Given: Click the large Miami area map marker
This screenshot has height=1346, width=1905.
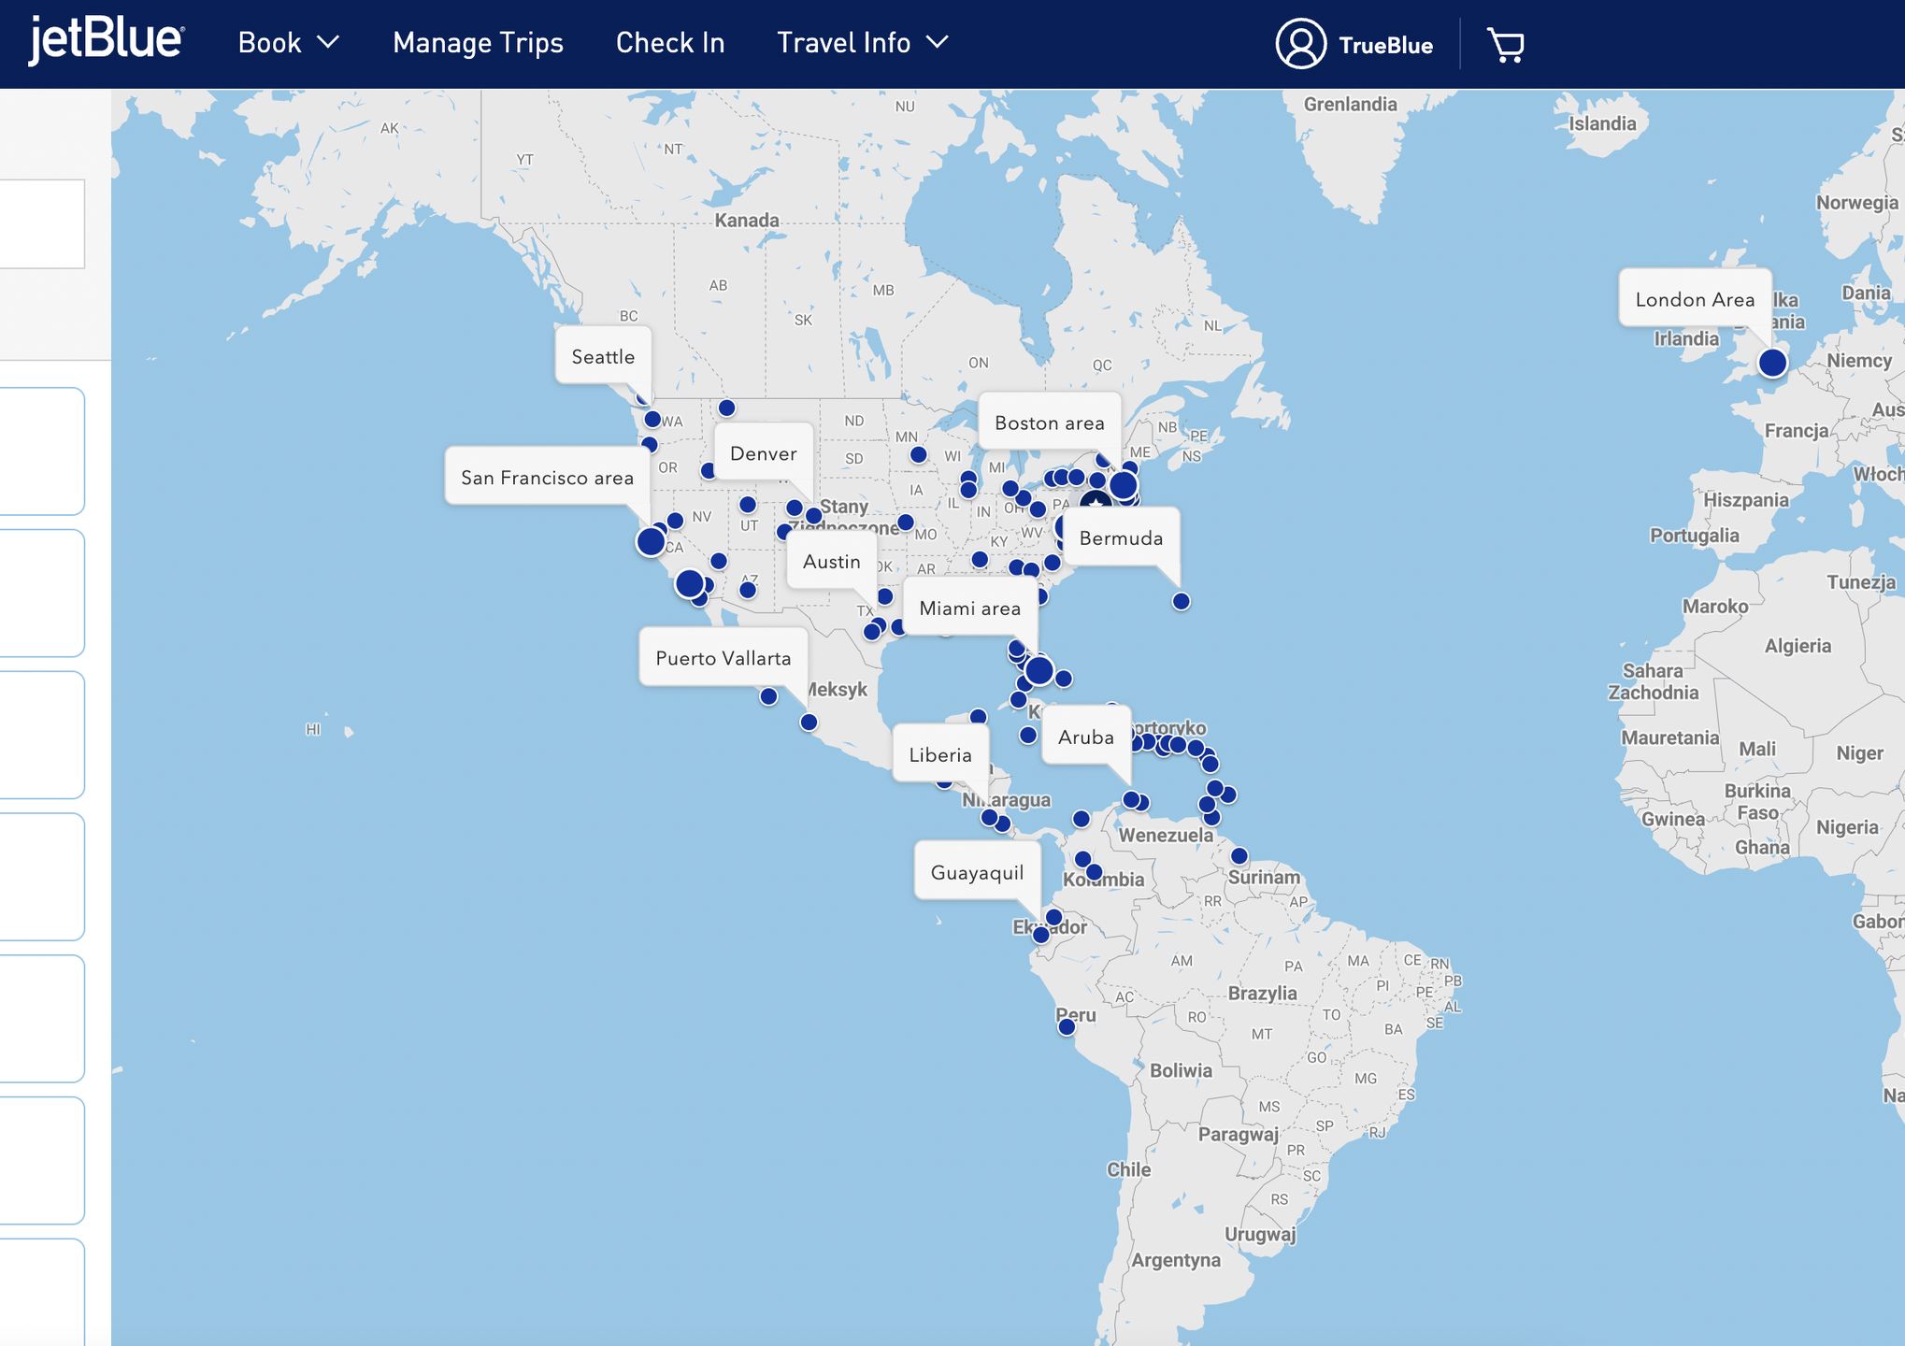Looking at the screenshot, I should click(x=1038, y=670).
